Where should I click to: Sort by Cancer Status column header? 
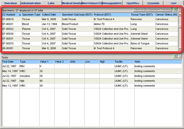point(167,15)
